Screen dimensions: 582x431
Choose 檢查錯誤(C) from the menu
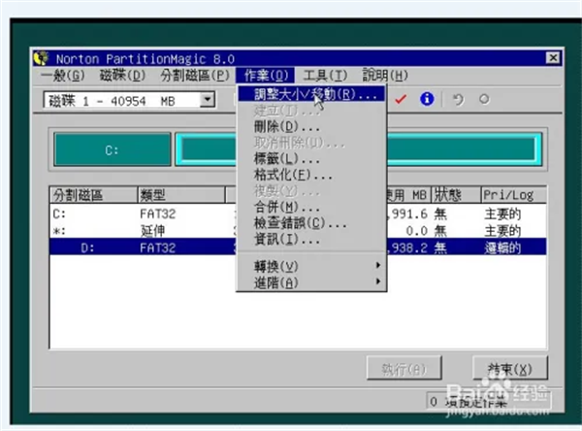tap(311, 223)
